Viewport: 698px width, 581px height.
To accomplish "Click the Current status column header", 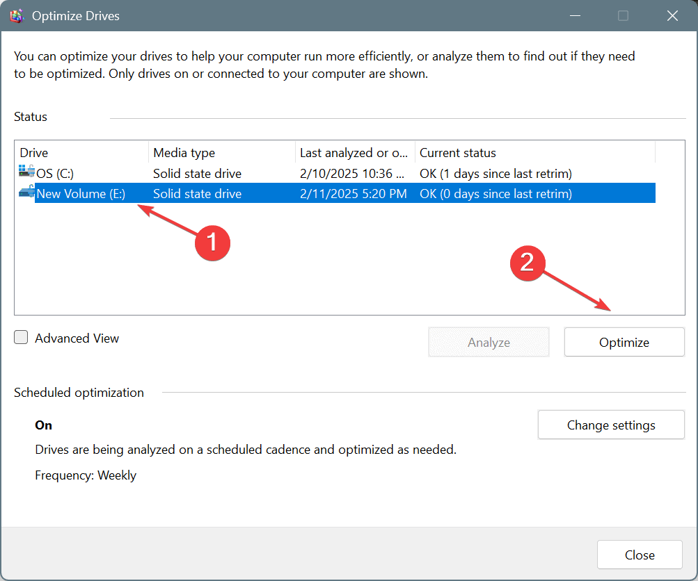I will point(533,153).
